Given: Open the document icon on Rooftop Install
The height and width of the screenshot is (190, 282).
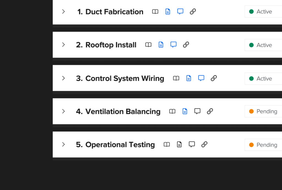Looking at the screenshot, I should [161, 45].
